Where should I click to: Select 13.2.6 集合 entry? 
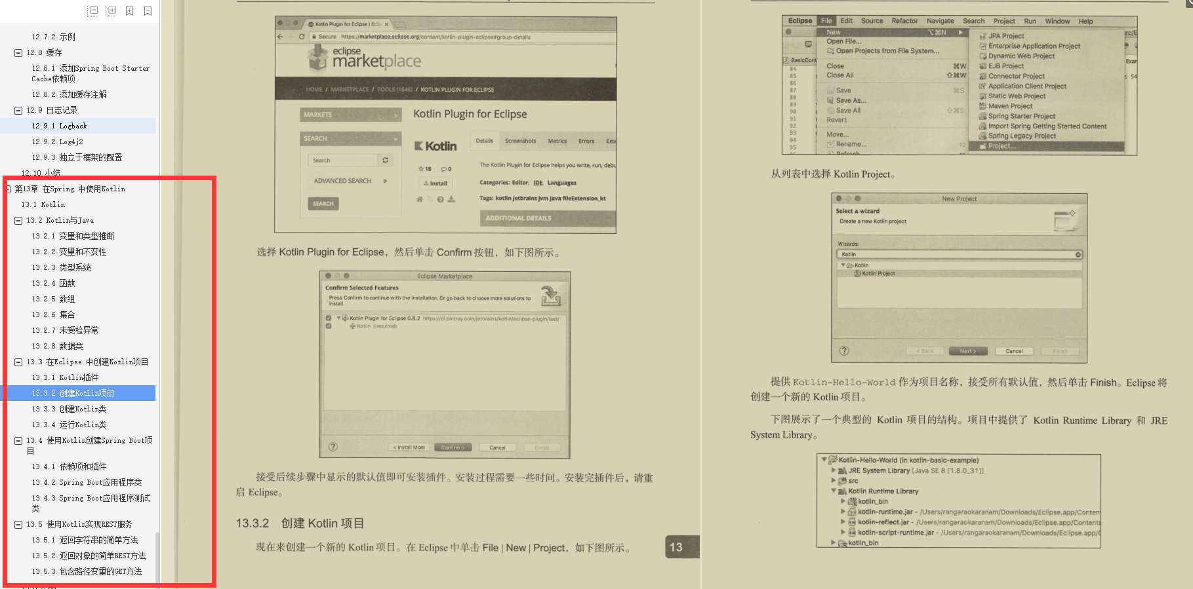coord(53,314)
